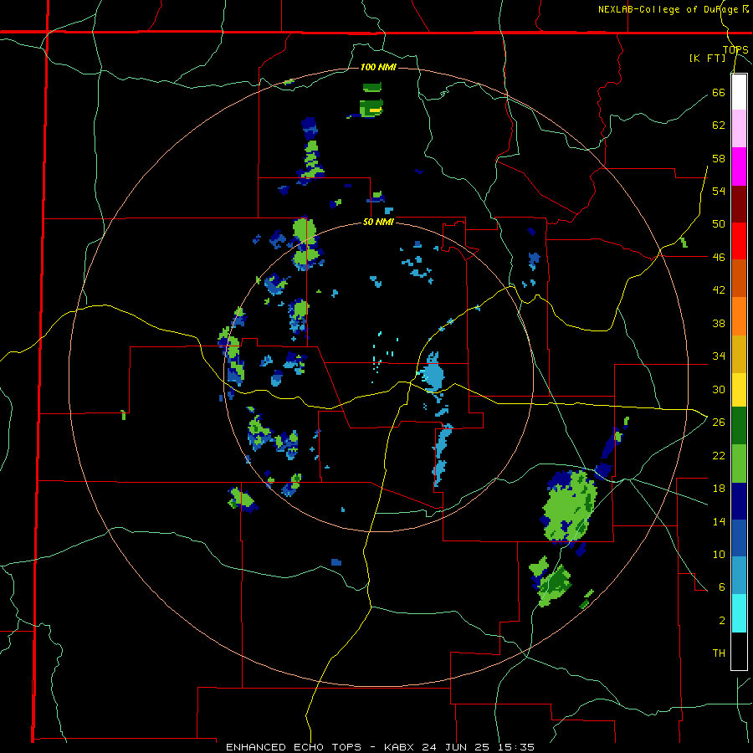
Task: Select the "38" legend height label
Action: tap(719, 323)
